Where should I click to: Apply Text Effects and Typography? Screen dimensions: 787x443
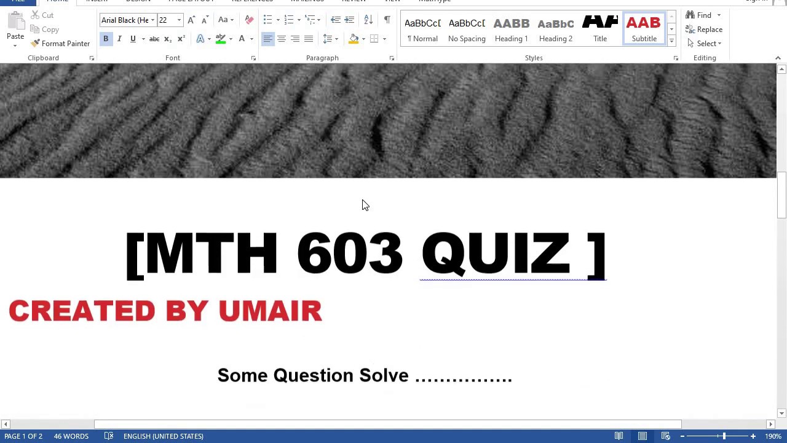pyautogui.click(x=200, y=39)
